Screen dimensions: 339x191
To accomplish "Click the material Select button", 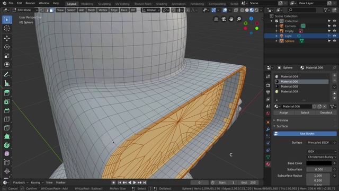I will click(305, 112).
